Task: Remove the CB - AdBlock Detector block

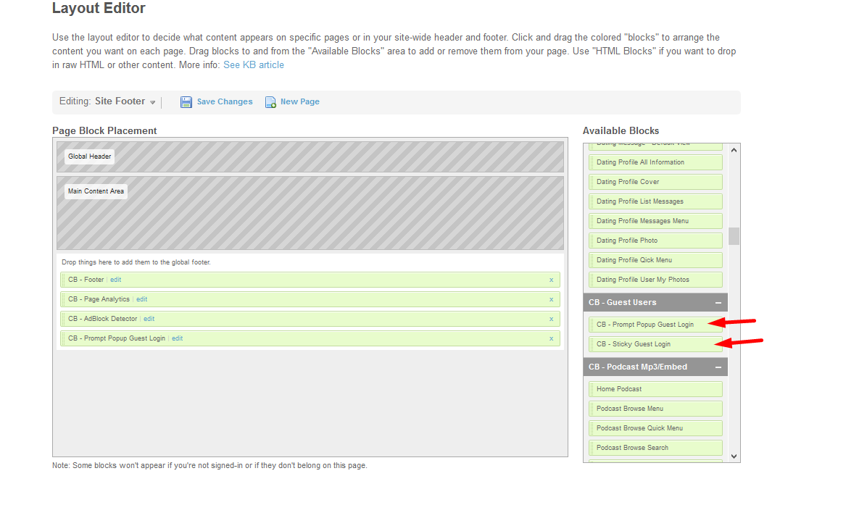Action: 551,319
